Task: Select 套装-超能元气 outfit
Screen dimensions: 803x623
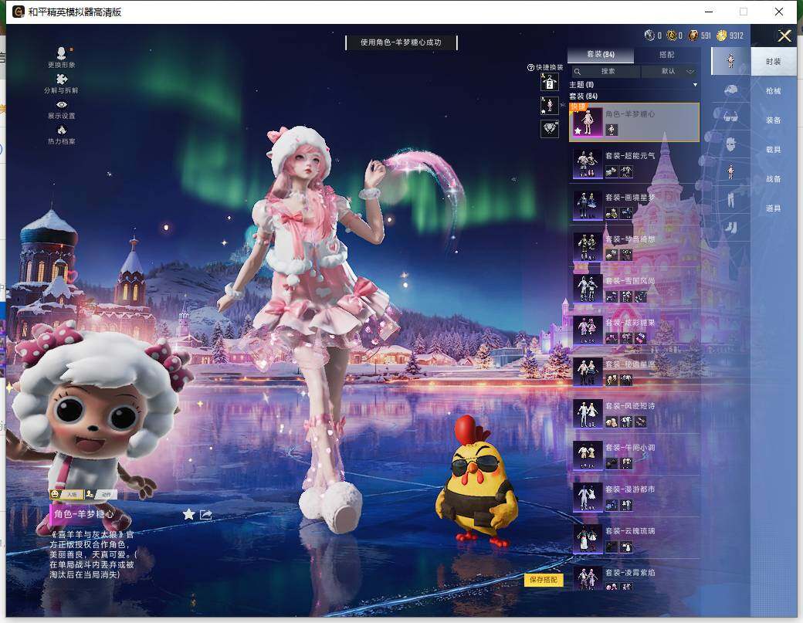Action: [634, 164]
